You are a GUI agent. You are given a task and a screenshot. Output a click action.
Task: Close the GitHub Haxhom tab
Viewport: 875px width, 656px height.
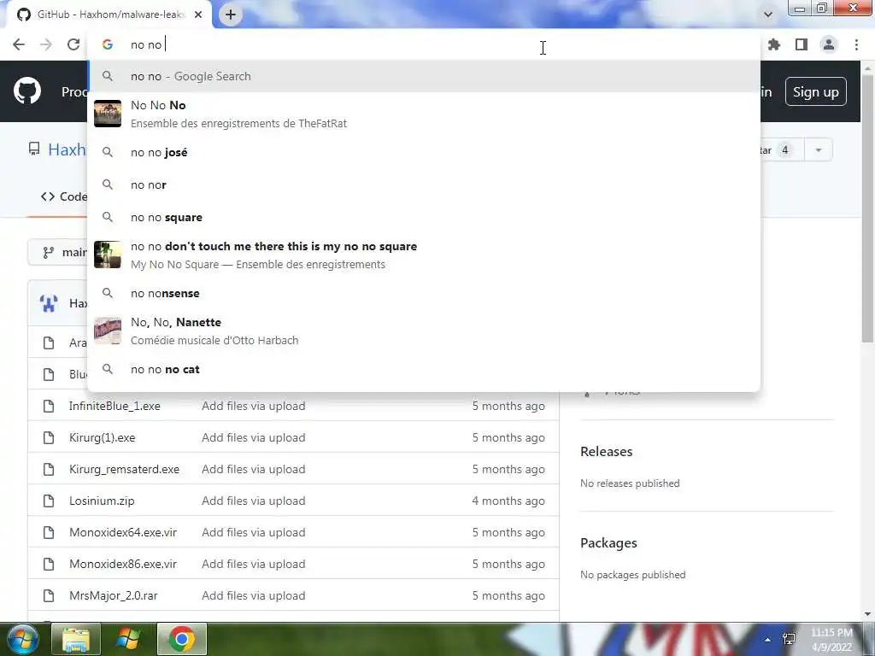pos(198,15)
